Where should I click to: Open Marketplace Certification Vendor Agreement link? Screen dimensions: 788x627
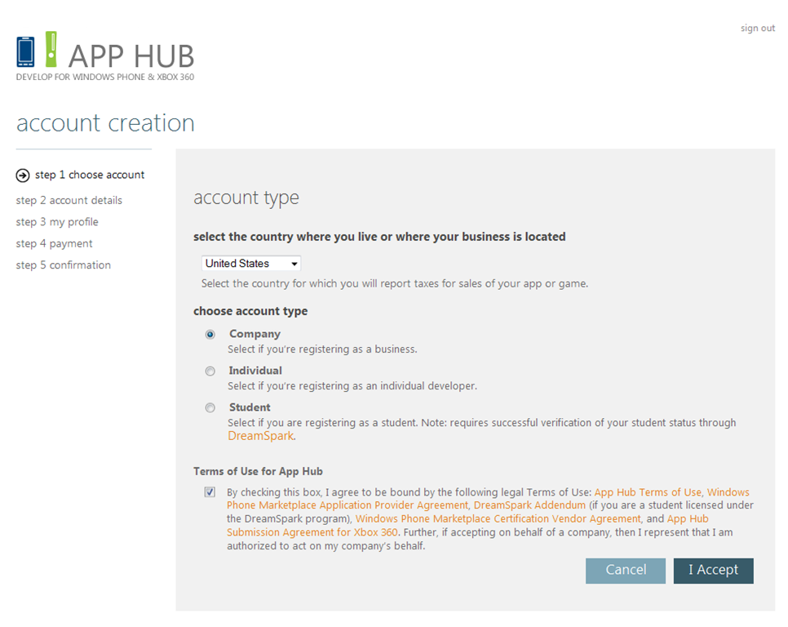498,519
